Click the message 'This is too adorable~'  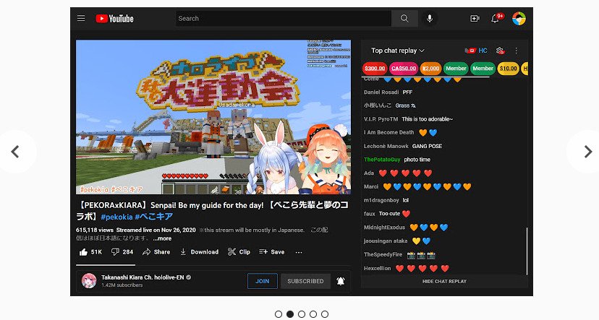[x=427, y=119]
